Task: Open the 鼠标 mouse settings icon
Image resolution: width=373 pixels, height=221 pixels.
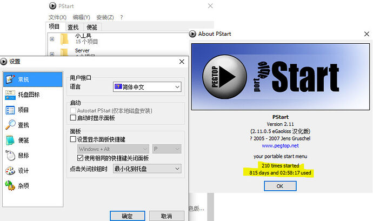Action: 10,155
